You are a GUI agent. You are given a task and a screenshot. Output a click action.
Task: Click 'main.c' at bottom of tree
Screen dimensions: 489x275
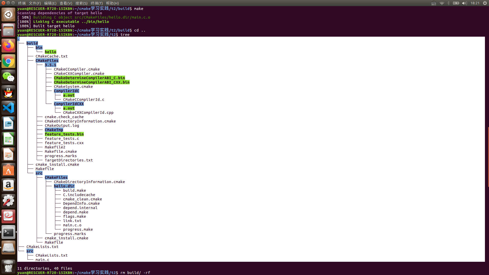pos(42,260)
